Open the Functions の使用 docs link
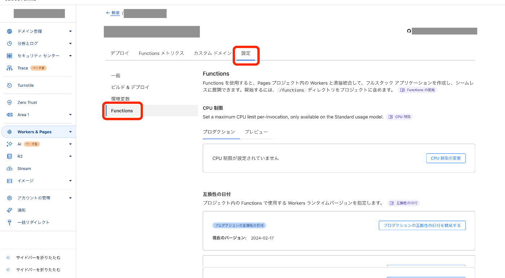The image size is (505, 278). pos(417,90)
